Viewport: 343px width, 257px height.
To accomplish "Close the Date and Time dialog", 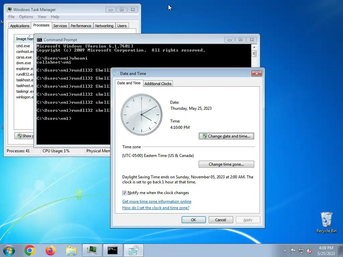I will [x=257, y=73].
